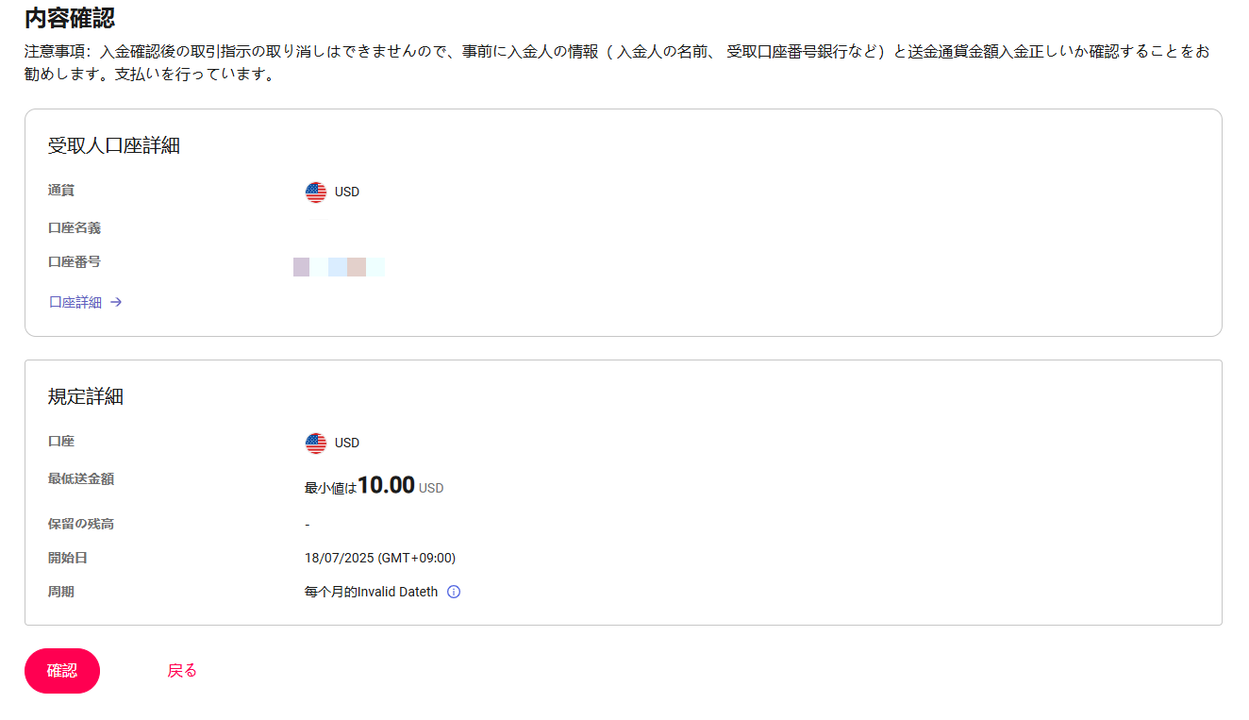Click the 規定詳細 card heading
This screenshot has width=1249, height=720.
86,397
